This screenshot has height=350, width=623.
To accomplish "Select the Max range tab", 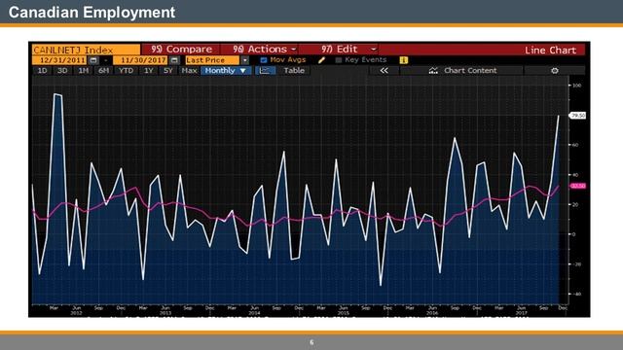I will tap(189, 71).
